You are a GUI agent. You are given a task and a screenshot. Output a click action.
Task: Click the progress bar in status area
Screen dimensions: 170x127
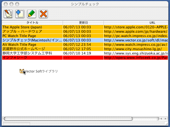tap(17, 123)
